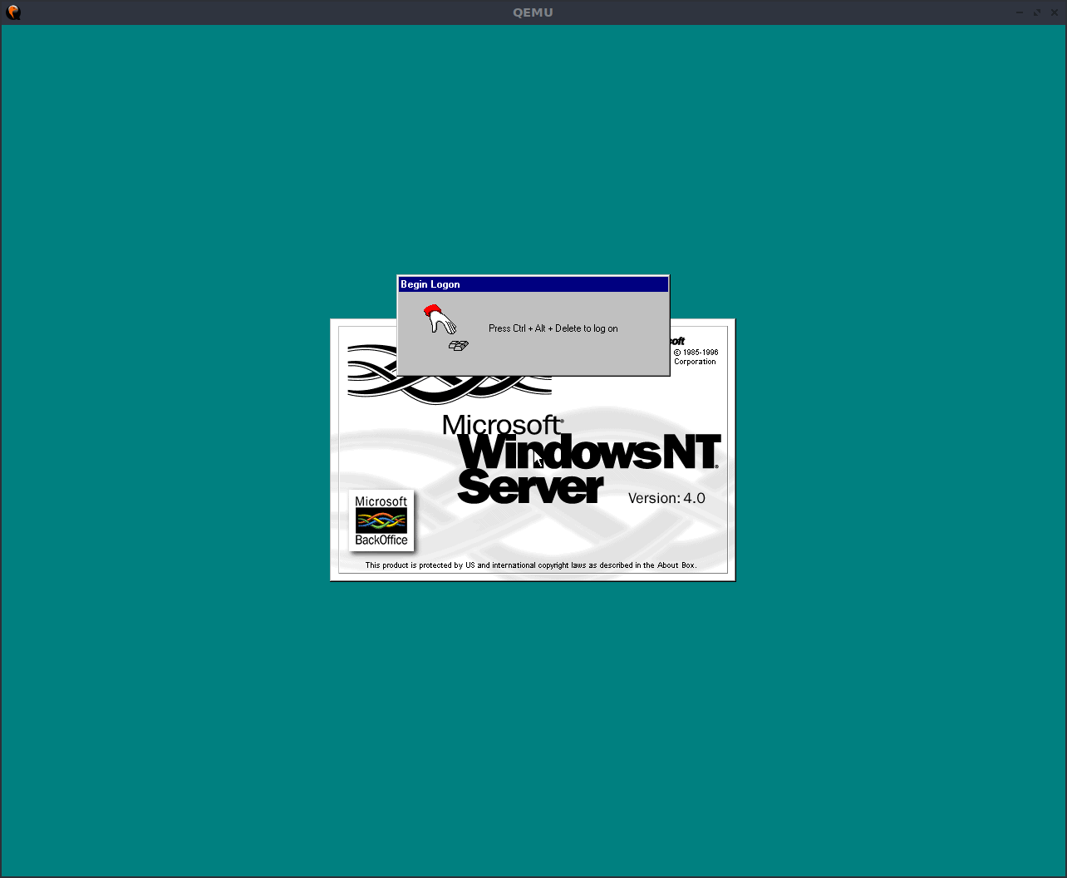This screenshot has width=1067, height=878.
Task: Maximize the QEMU window
Action: 1037,12
